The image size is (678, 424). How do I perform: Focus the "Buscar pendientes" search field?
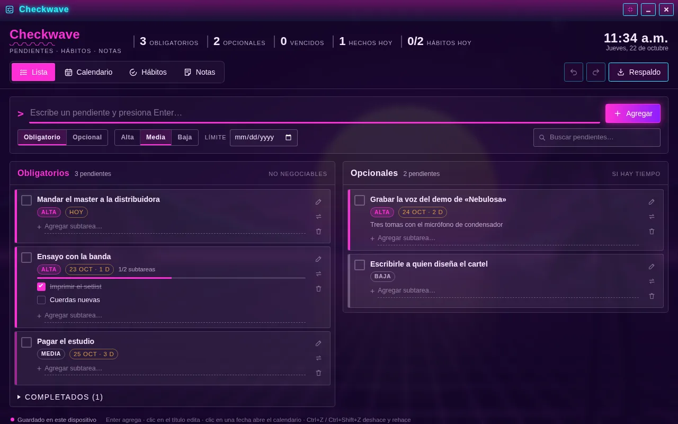click(597, 137)
